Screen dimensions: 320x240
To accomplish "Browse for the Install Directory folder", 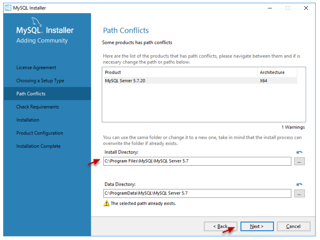I will point(299,161).
